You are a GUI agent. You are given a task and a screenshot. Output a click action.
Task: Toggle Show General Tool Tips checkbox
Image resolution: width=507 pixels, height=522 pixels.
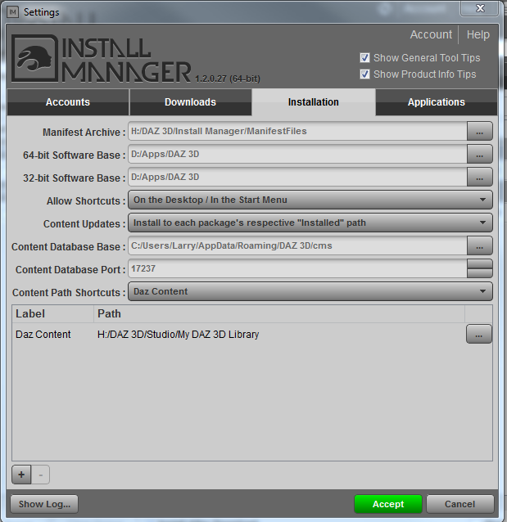pyautogui.click(x=364, y=57)
